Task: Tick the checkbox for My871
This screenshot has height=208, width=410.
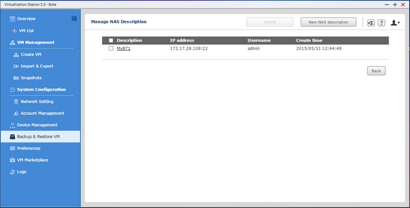Action: point(111,48)
